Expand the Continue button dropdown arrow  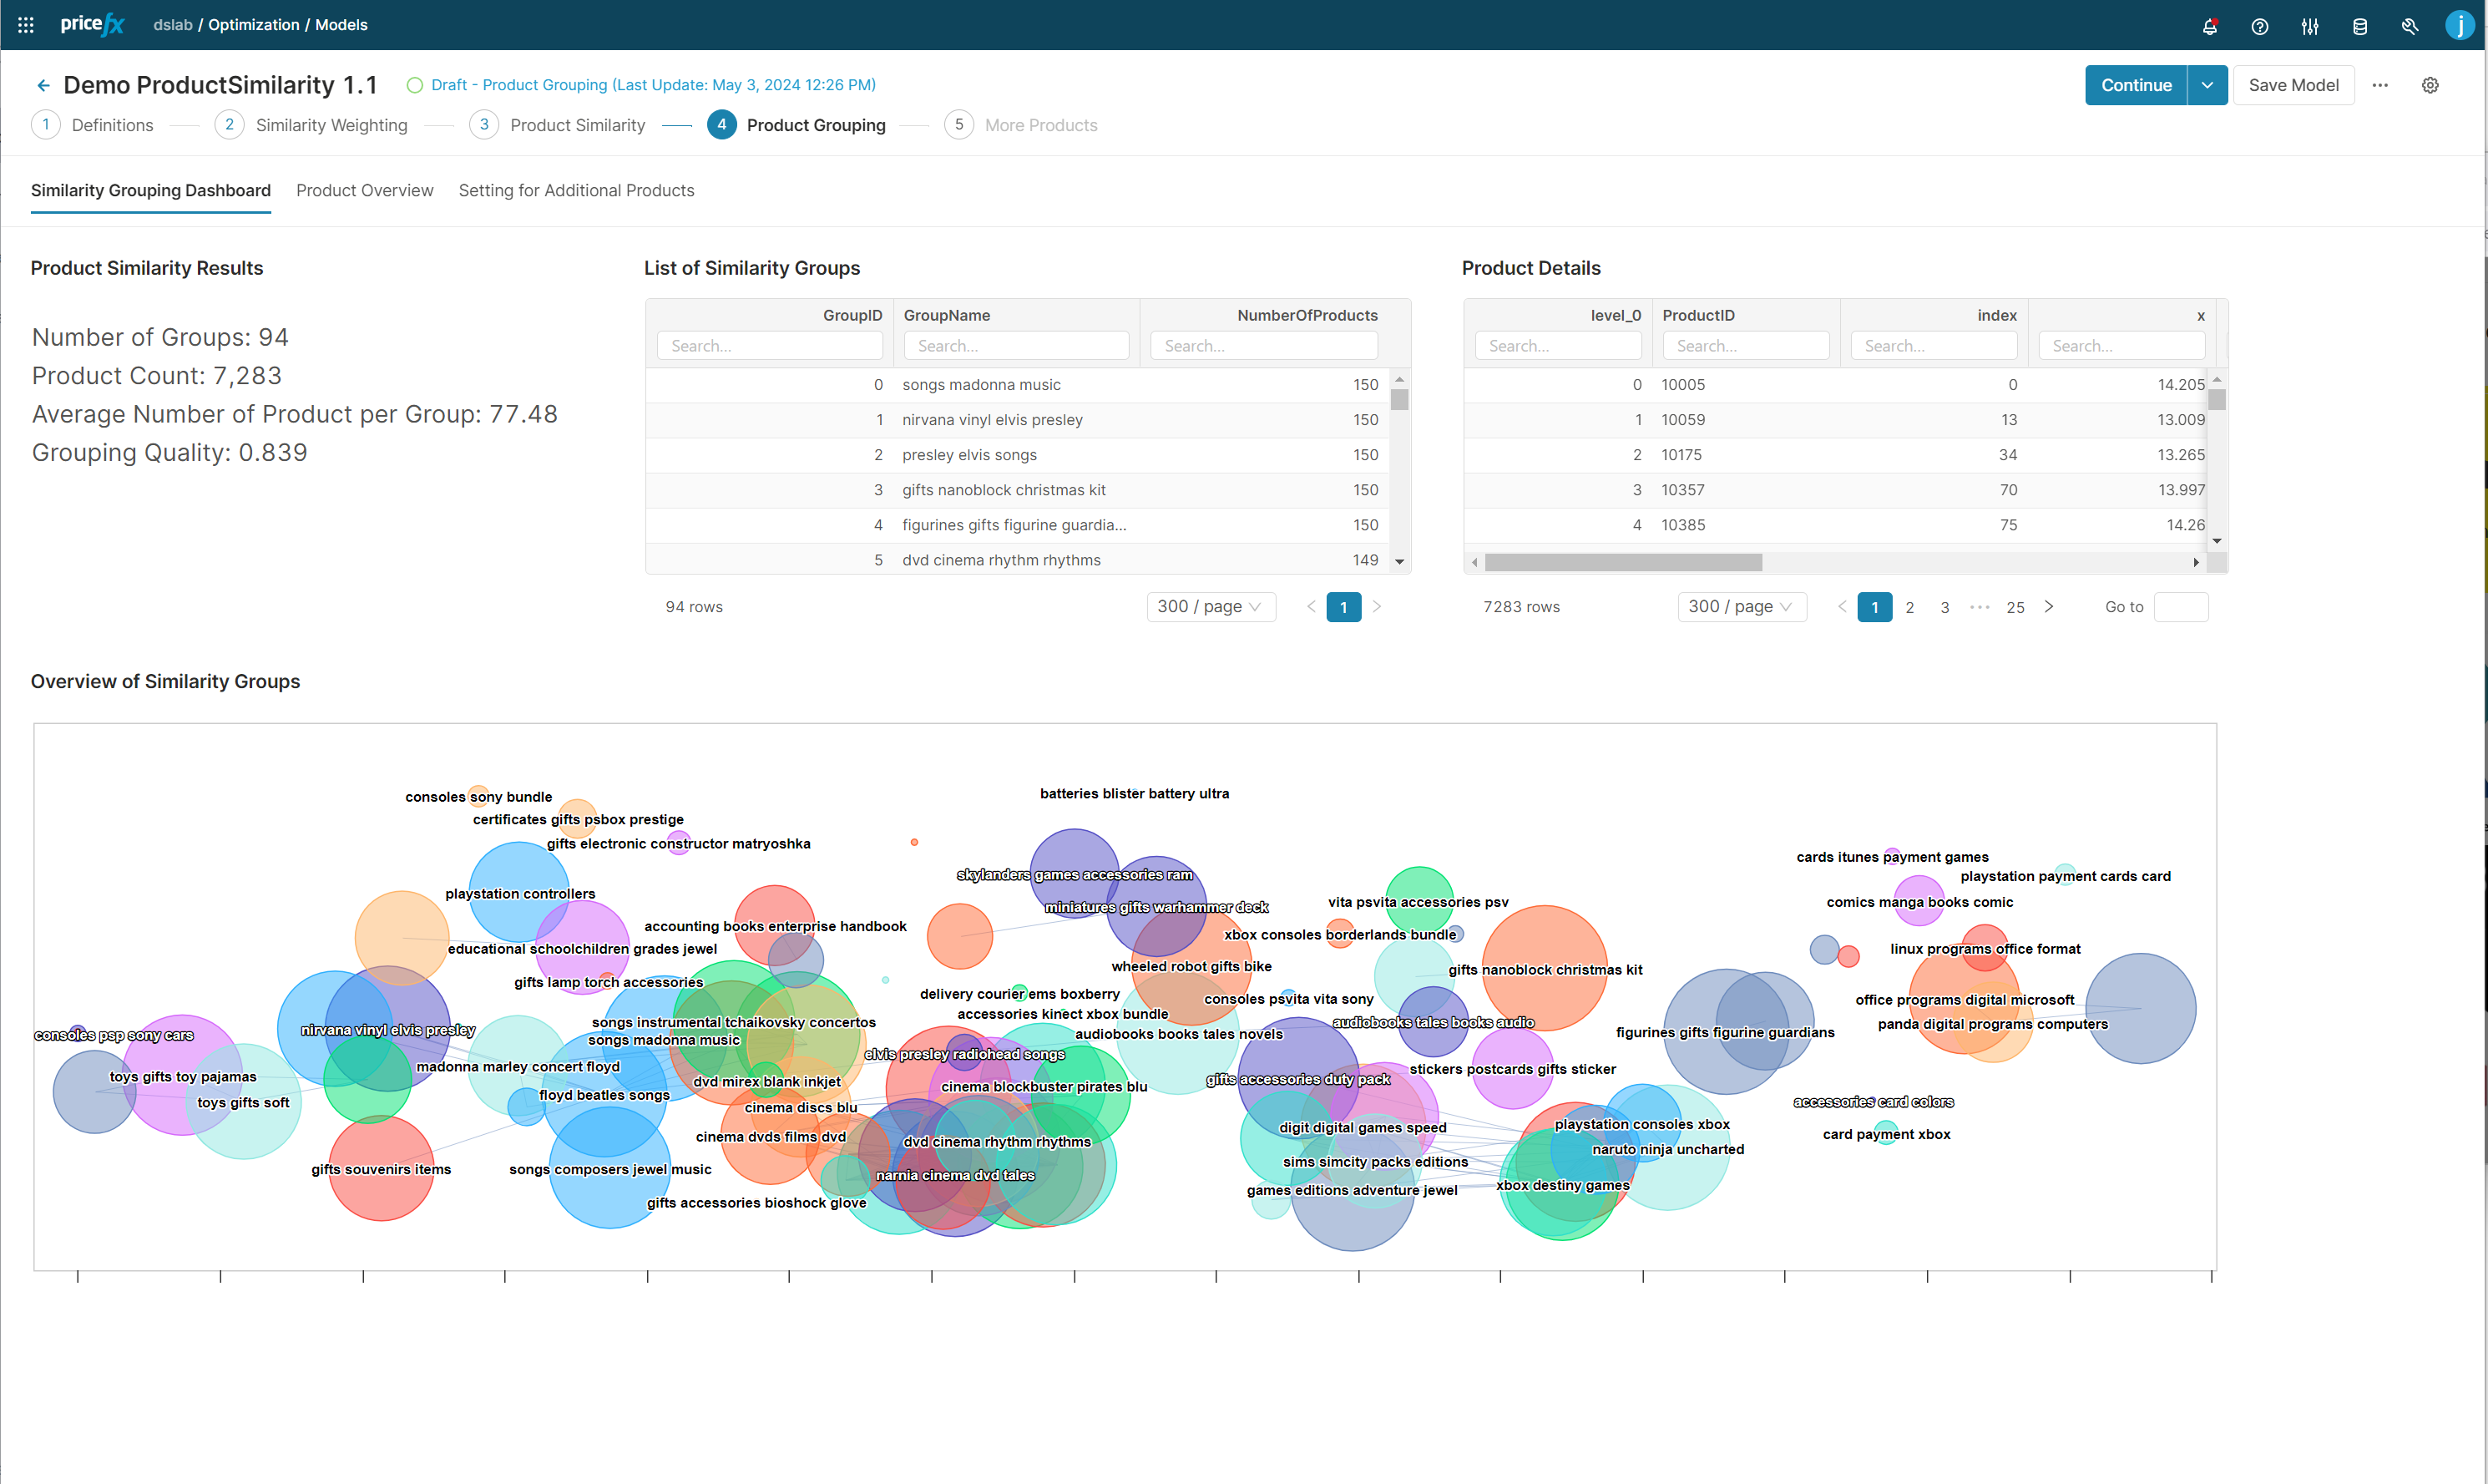pyautogui.click(x=2206, y=85)
